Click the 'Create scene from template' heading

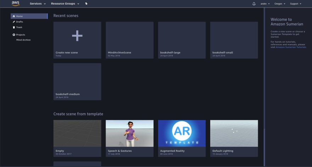coord(78,114)
